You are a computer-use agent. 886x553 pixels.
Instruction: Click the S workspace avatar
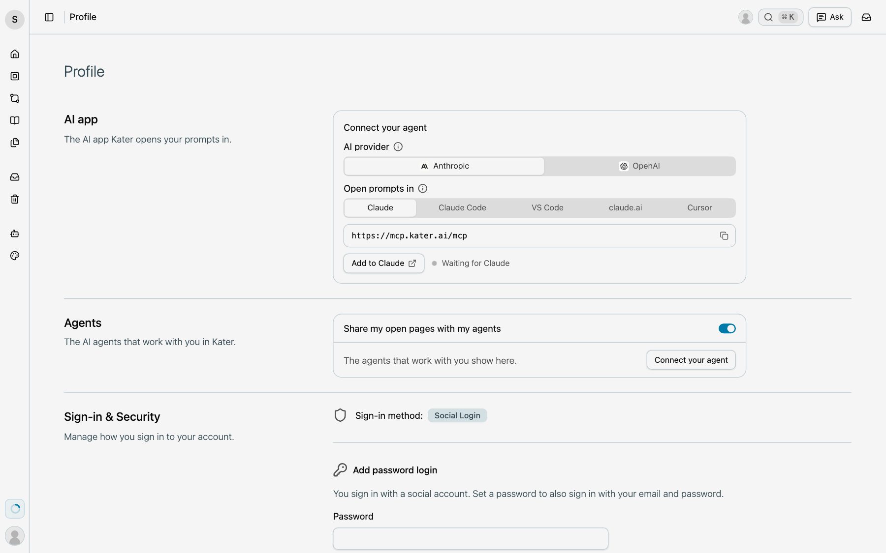click(x=15, y=19)
